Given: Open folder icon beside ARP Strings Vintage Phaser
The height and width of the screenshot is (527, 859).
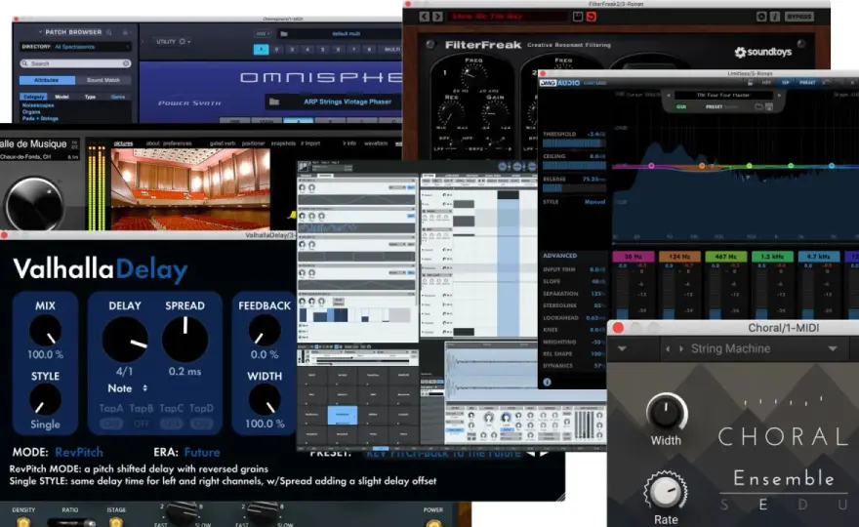Looking at the screenshot, I should [x=274, y=101].
